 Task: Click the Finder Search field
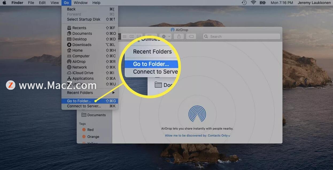click(242, 36)
